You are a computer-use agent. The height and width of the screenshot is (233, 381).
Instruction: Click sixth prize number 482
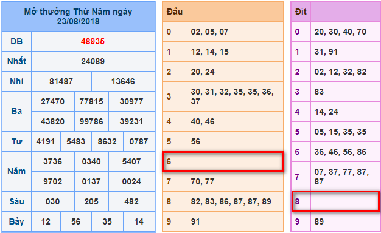131,201
